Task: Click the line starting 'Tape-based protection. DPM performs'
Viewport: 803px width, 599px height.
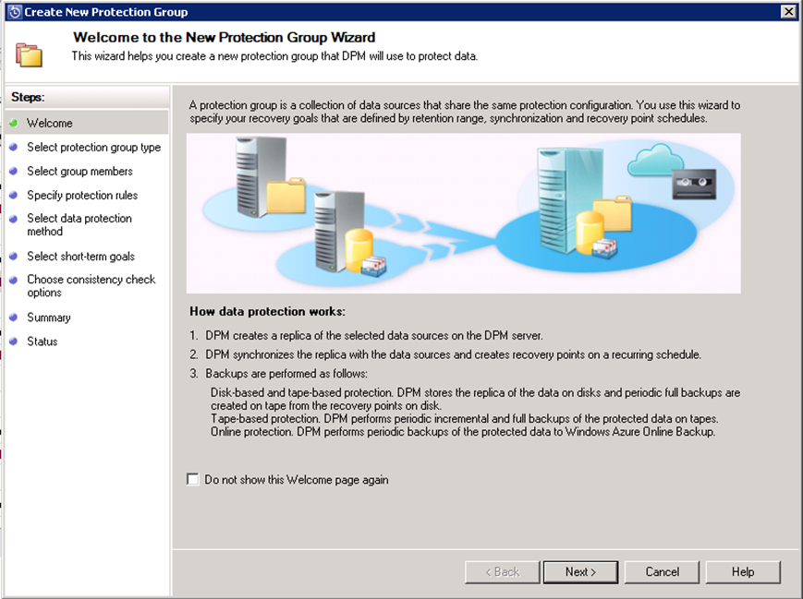Action: coord(465,419)
